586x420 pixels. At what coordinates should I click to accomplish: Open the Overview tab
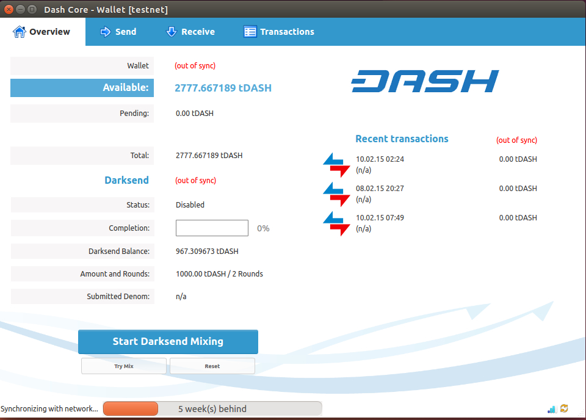(42, 32)
